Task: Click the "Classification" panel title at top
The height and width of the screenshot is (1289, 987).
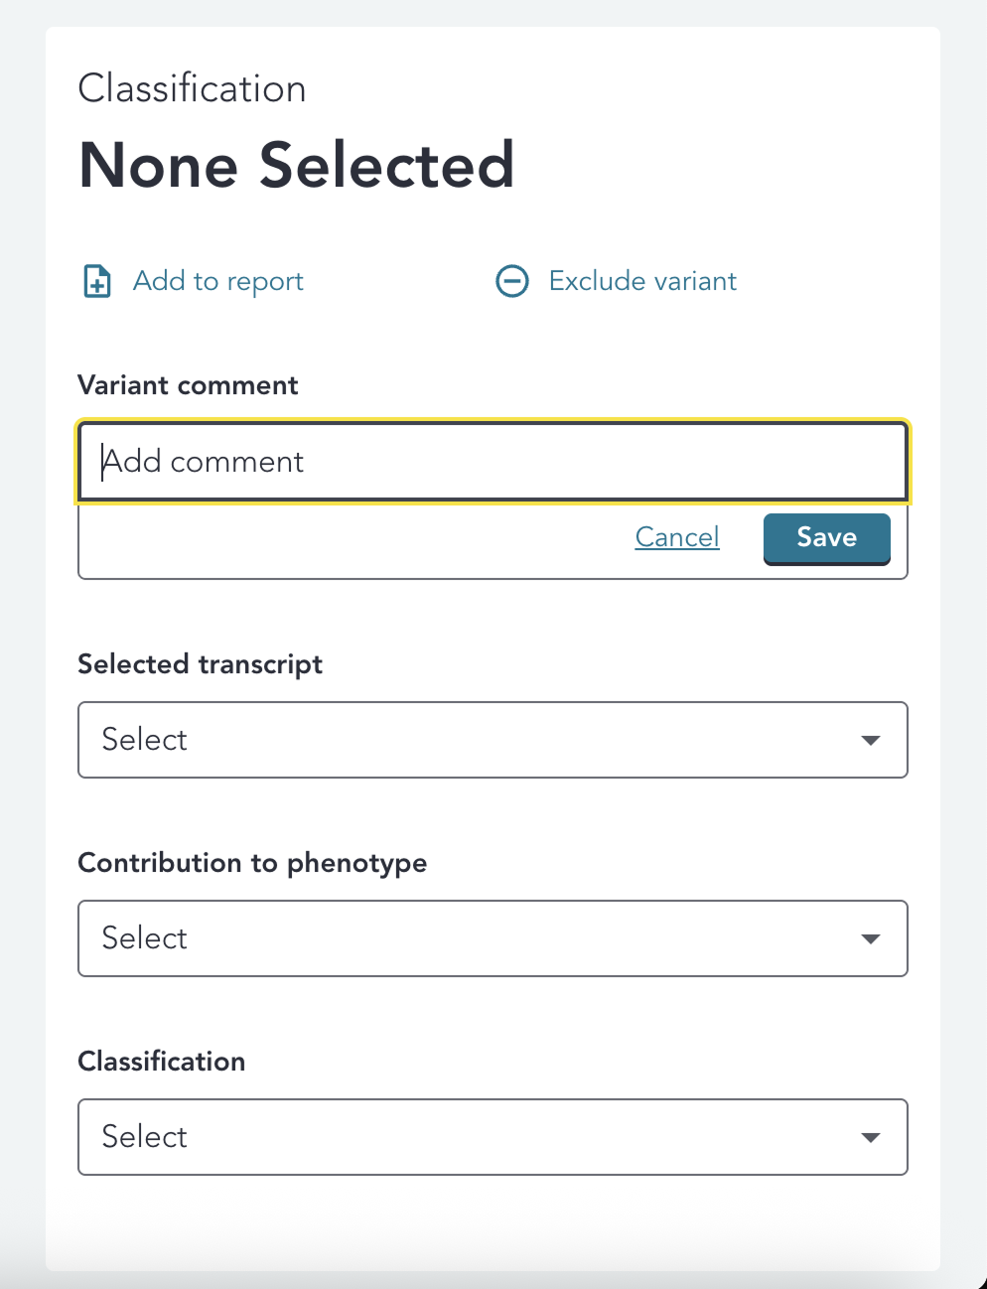Action: (192, 88)
